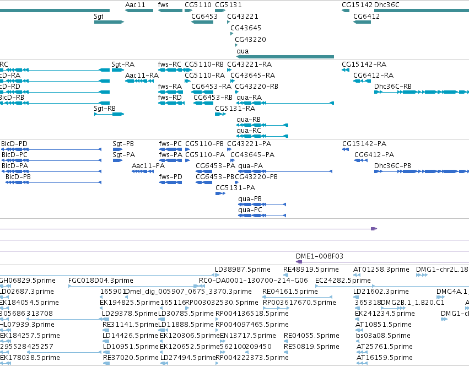Click the bs03a08.5prime EST label
Screen dimensions: 469x366
click(383, 336)
